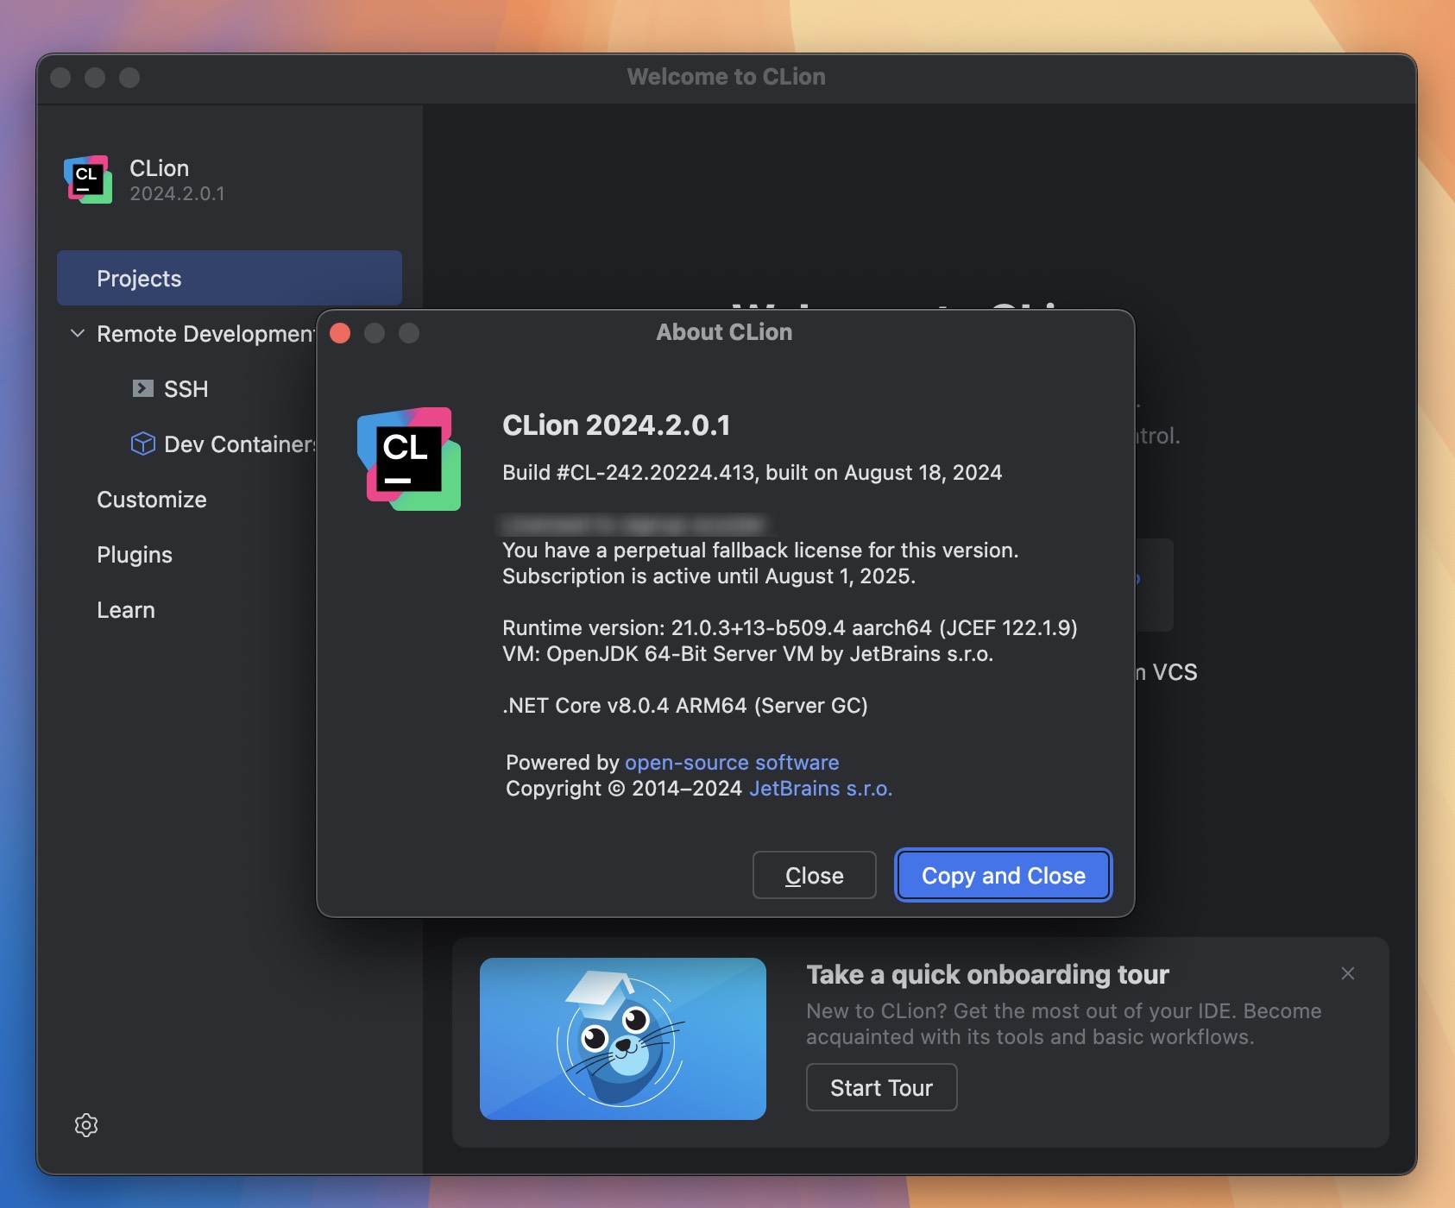This screenshot has width=1455, height=1208.
Task: Click the 'Take a quick onboarding tour' heading
Action: click(x=987, y=974)
